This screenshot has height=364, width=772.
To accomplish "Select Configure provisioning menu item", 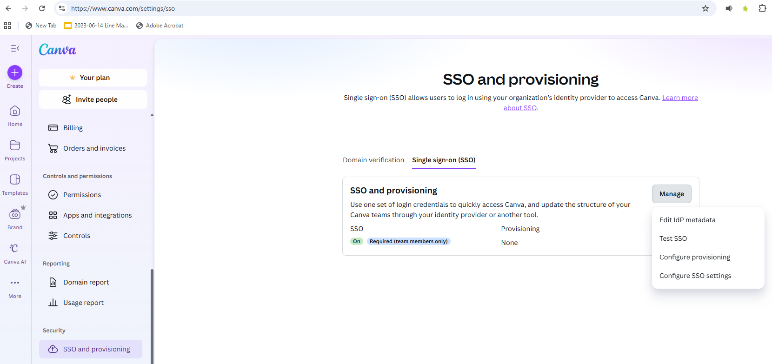I will tap(708, 257).
